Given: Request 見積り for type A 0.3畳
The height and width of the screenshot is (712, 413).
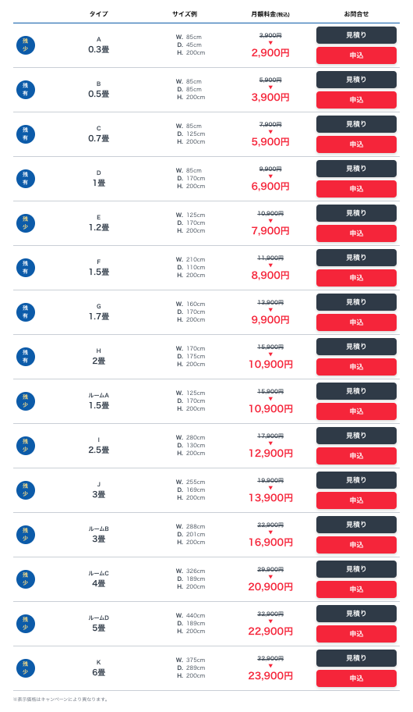Looking at the screenshot, I should 356,35.
